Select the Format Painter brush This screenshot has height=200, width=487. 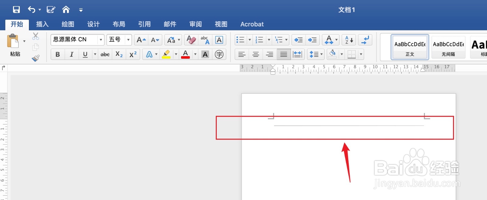[x=36, y=58]
